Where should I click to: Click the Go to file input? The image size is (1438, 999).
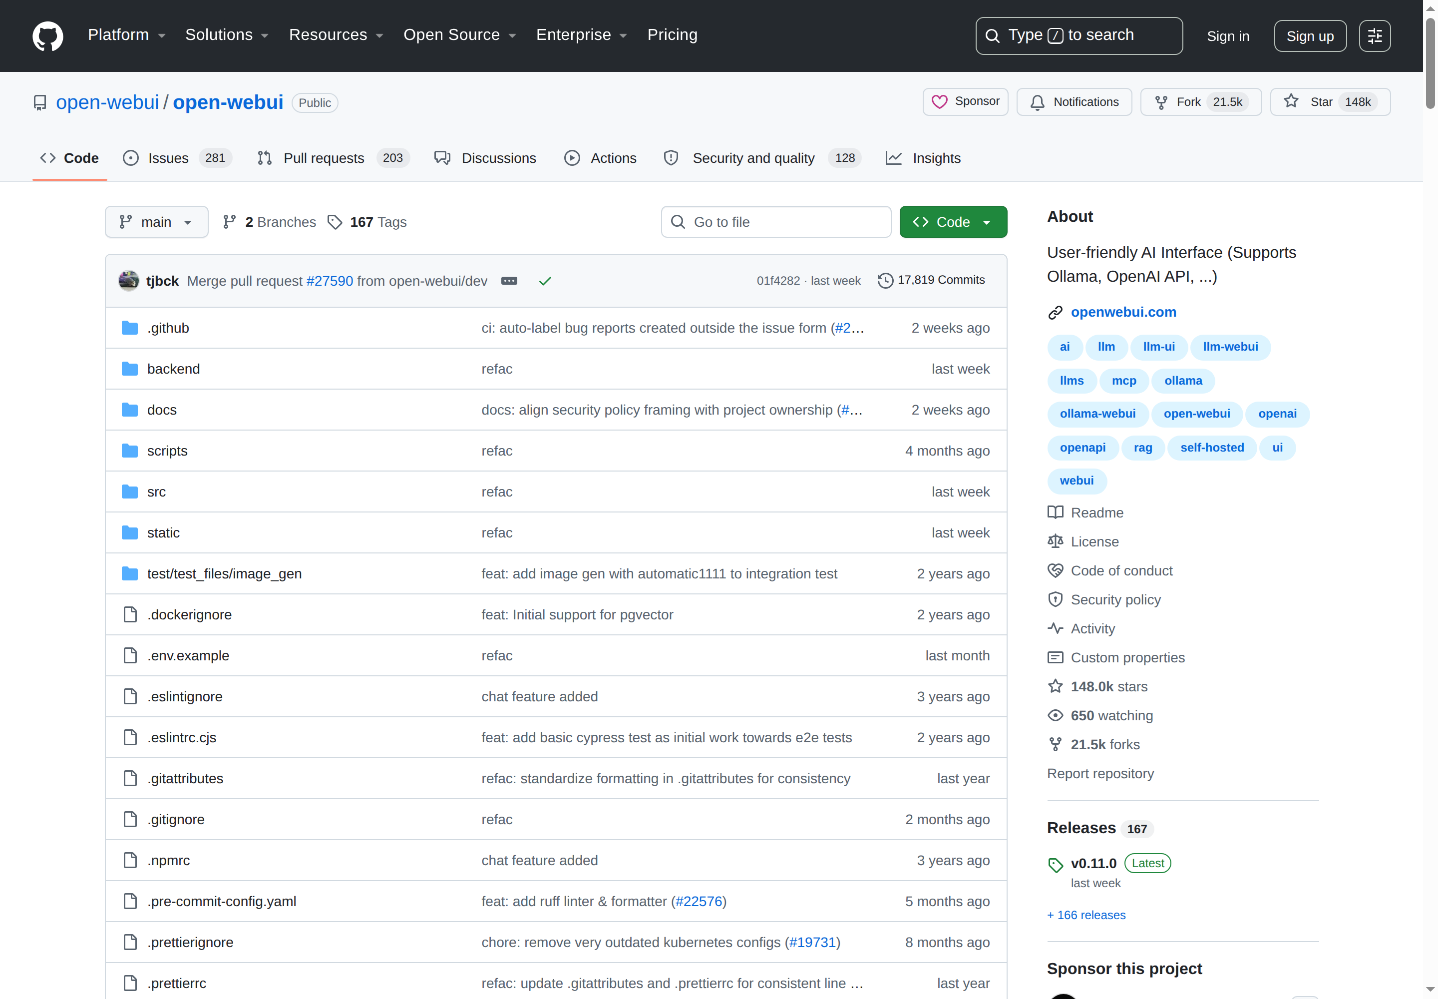pos(776,222)
